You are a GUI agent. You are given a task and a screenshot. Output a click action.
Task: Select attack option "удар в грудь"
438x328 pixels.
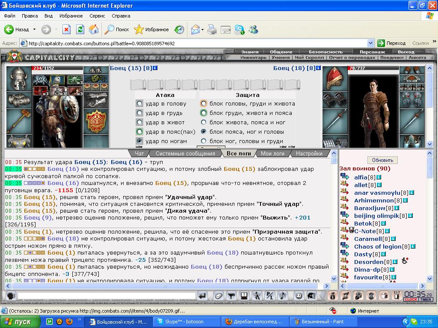click(x=139, y=113)
